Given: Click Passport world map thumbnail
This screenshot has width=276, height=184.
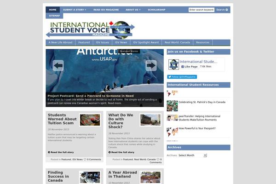Looking at the screenshot, I should coord(172,132).
